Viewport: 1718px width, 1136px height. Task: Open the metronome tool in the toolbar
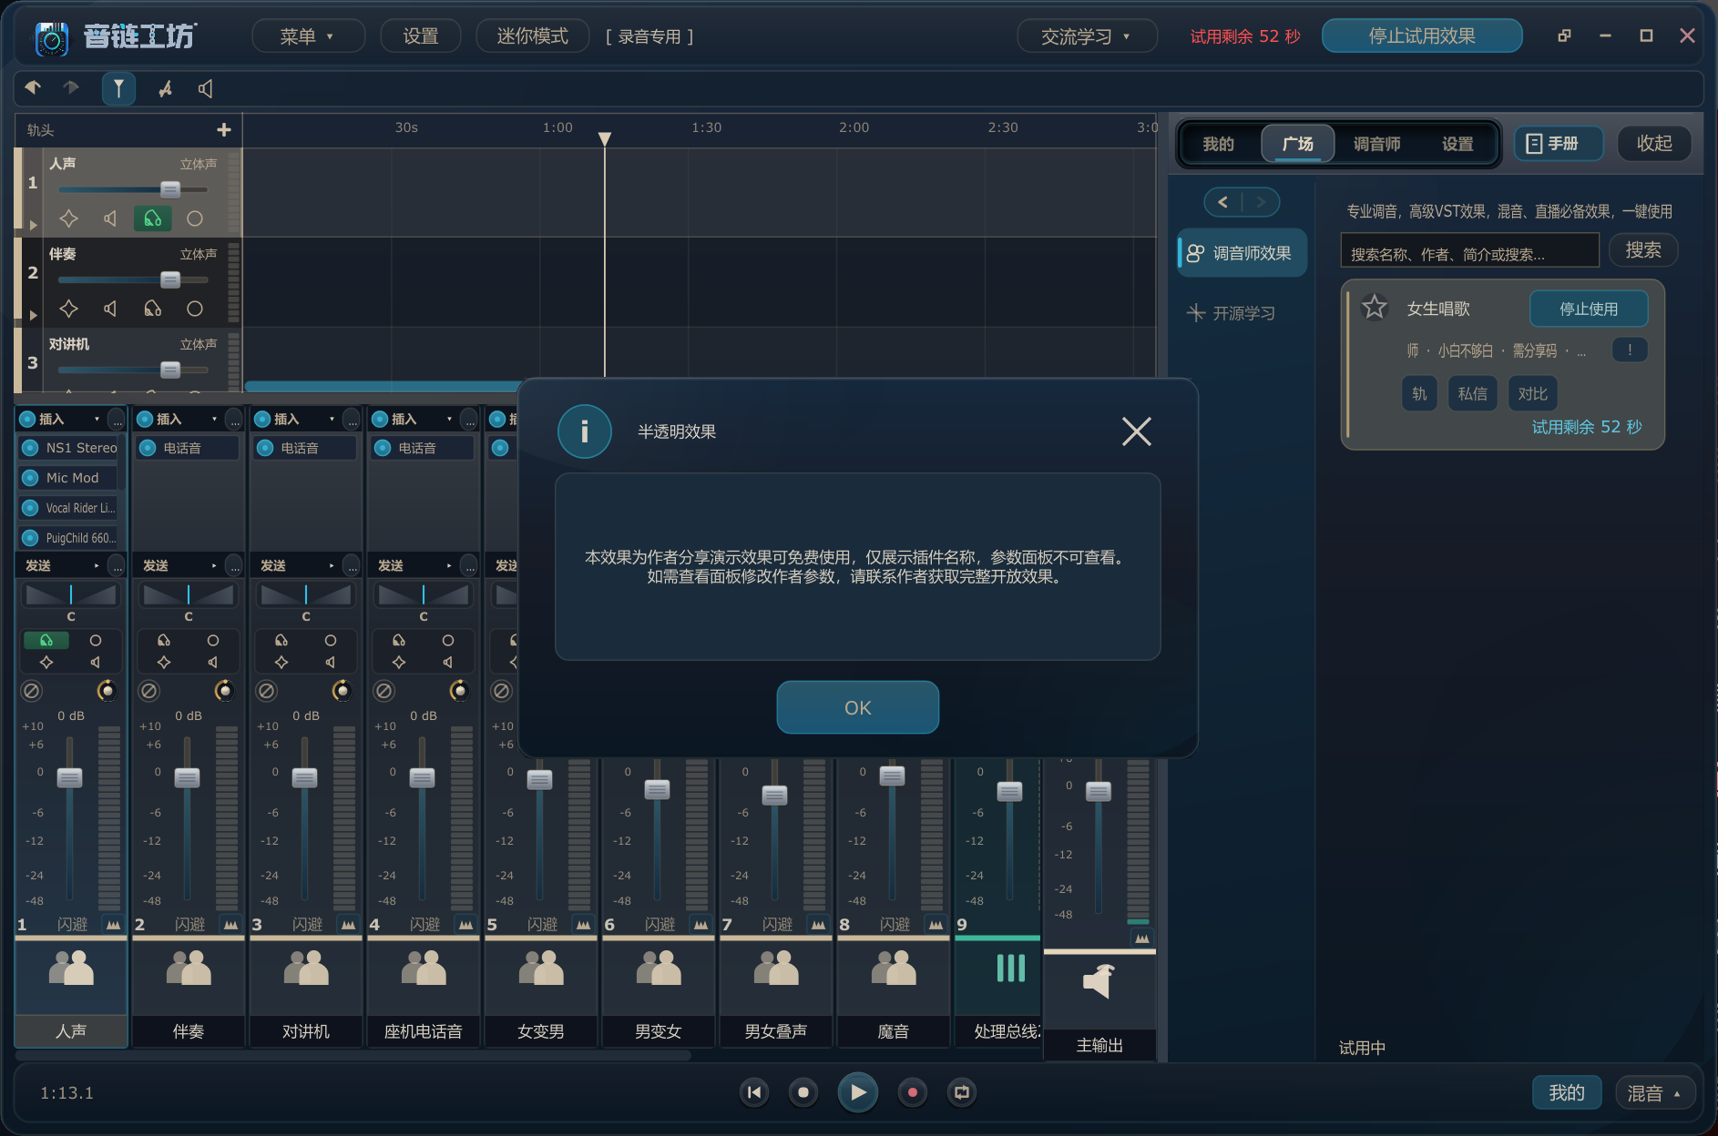point(165,88)
